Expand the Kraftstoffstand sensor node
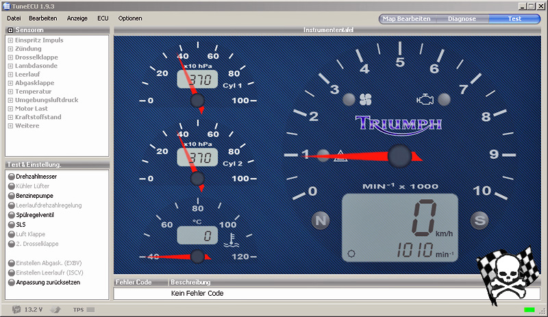 coord(10,117)
